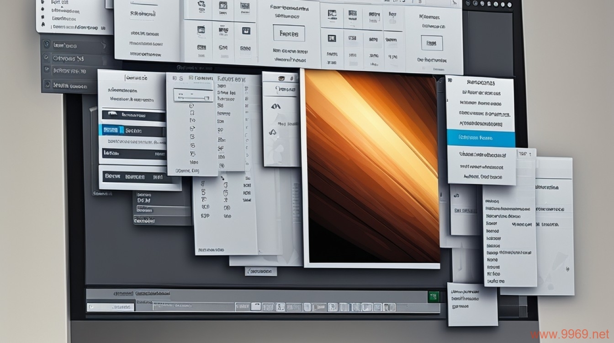Click the outlined button in top-right panel
614x343 pixels.
point(431,43)
